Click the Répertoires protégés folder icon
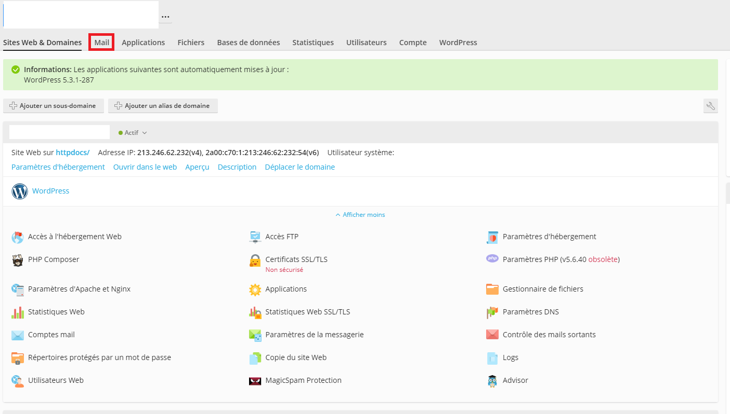This screenshot has height=414, width=730. pyautogui.click(x=18, y=358)
